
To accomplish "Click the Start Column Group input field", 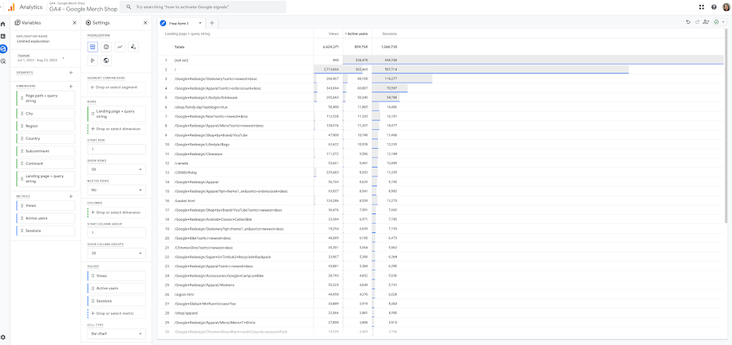I will coord(116,232).
